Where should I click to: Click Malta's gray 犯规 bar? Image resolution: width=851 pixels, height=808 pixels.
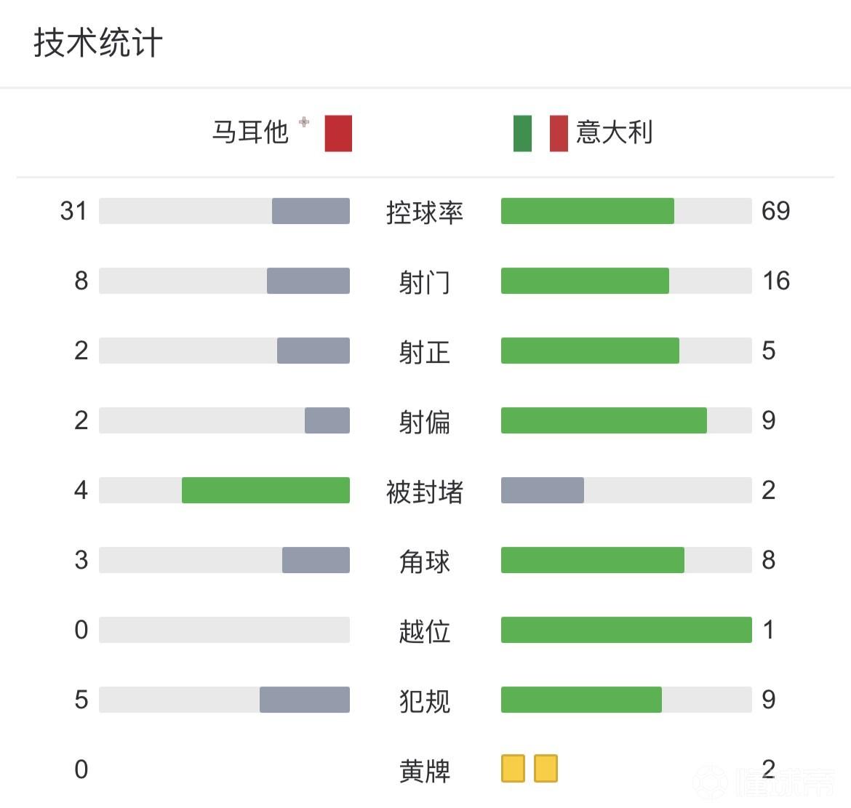point(305,700)
